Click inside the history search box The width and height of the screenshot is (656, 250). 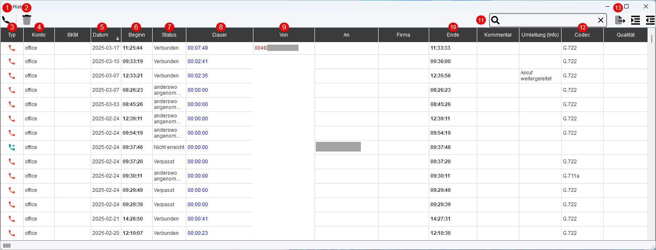[x=548, y=20]
